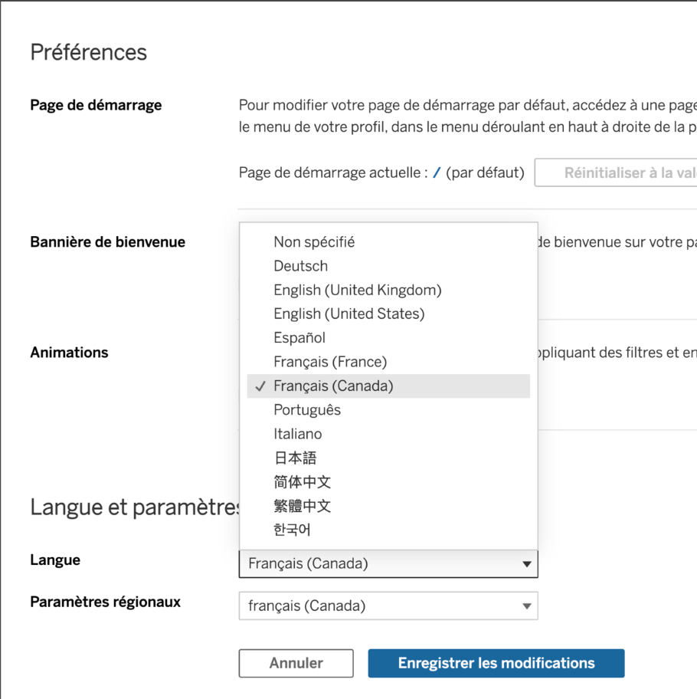The image size is (697, 699).
Task: Pick 日本語 (Japanese) from the list
Action: tap(295, 458)
